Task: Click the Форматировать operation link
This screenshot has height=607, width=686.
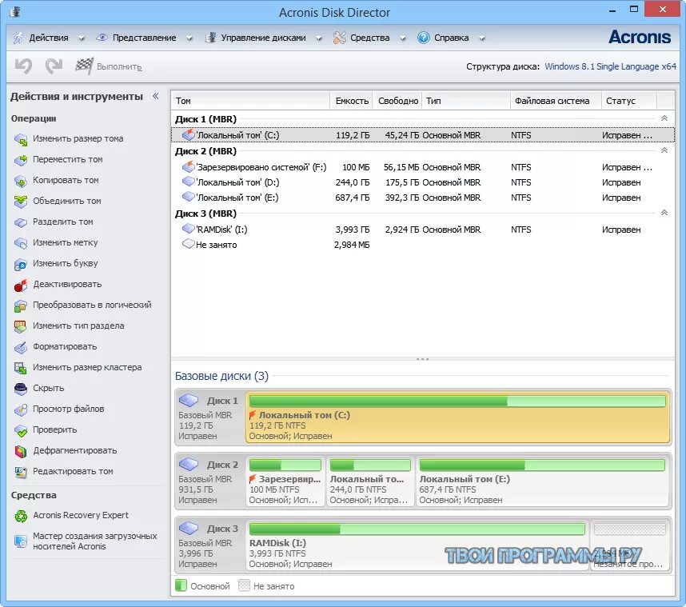Action: pyautogui.click(x=65, y=346)
